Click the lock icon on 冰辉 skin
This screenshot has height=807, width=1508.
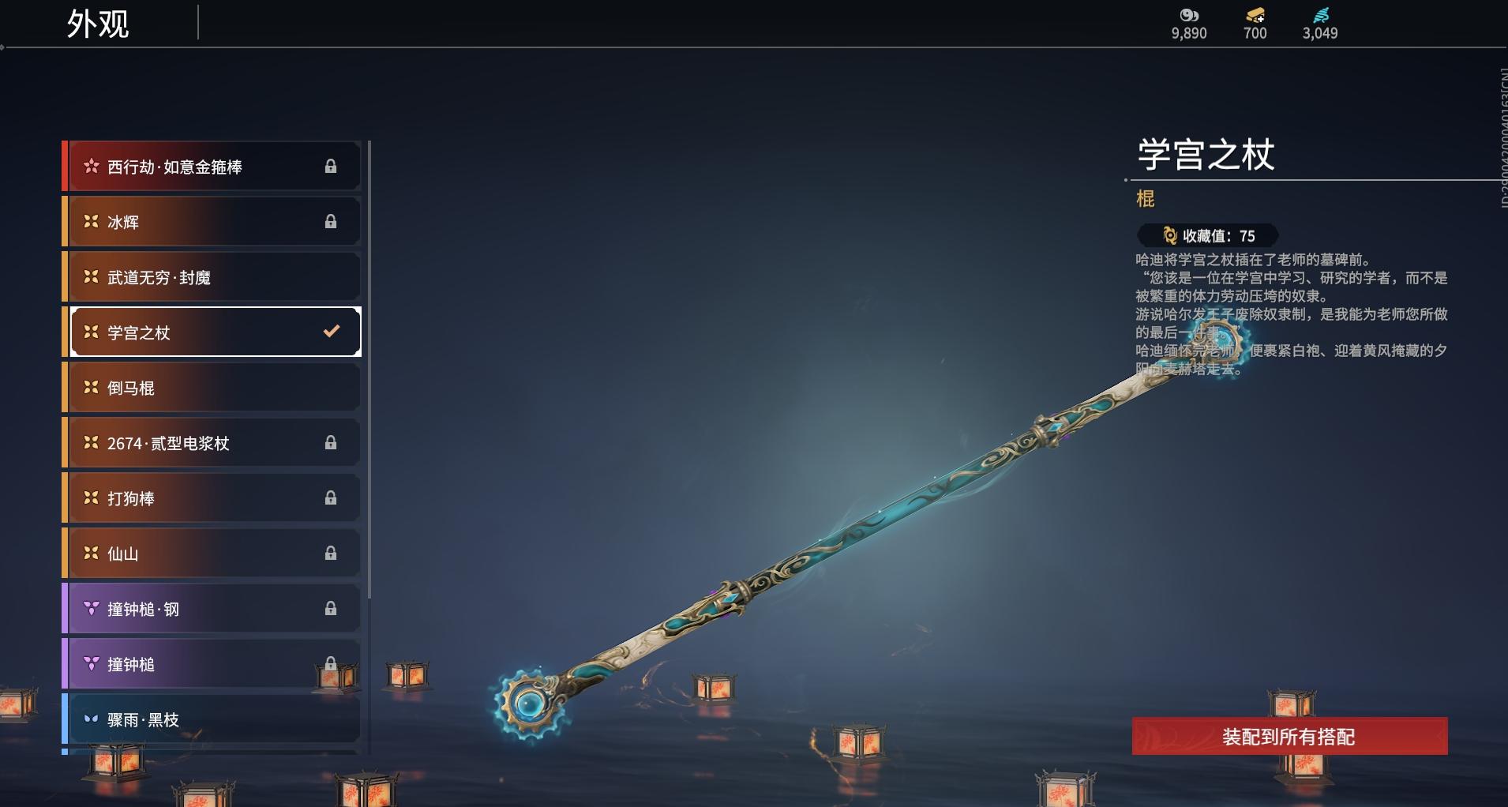coord(331,221)
